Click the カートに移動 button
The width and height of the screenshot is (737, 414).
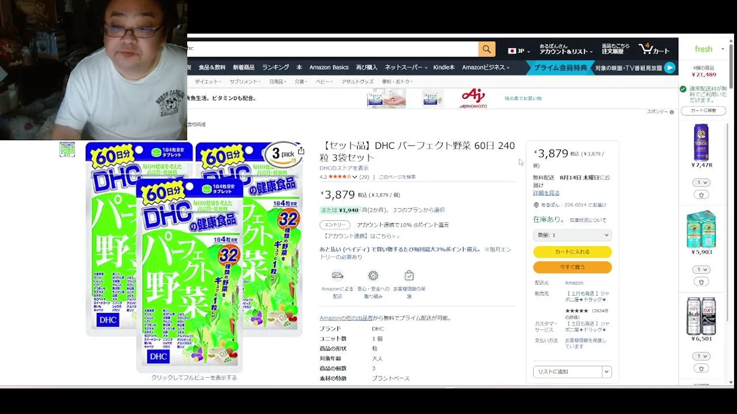pyautogui.click(x=703, y=110)
